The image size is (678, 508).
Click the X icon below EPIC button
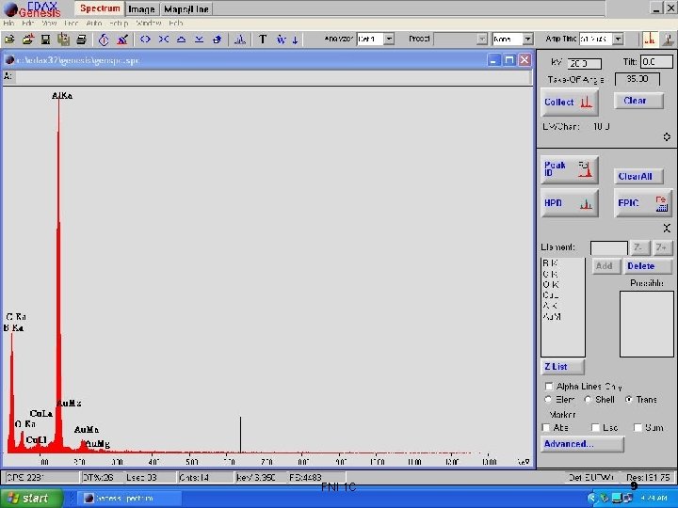667,228
